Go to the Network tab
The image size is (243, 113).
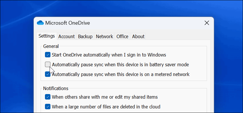(104, 36)
